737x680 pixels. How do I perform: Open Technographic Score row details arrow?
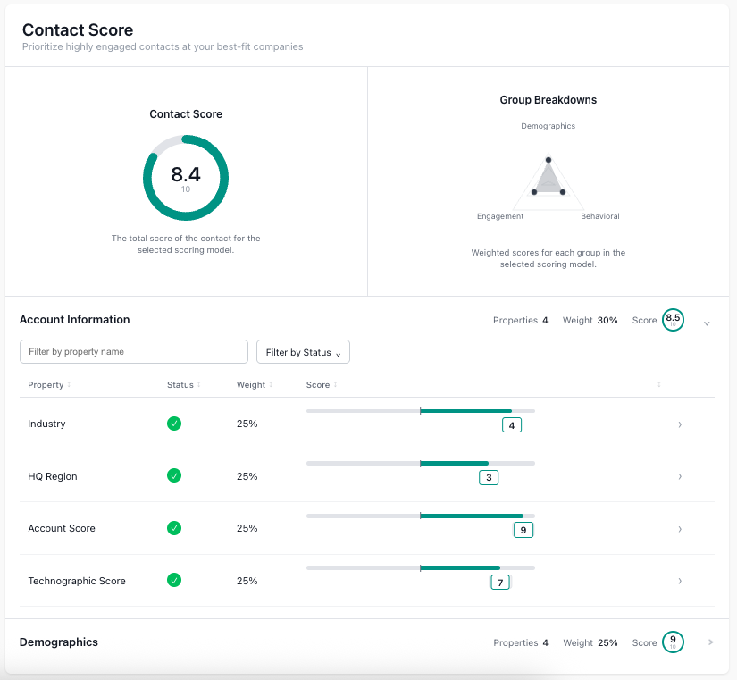click(680, 581)
